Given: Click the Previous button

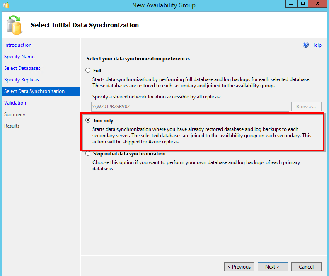Looking at the screenshot, I should tap(239, 267).
